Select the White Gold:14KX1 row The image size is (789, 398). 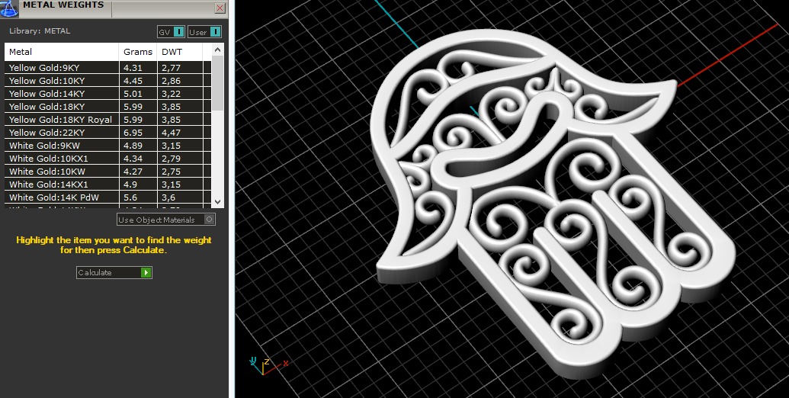[107, 185]
